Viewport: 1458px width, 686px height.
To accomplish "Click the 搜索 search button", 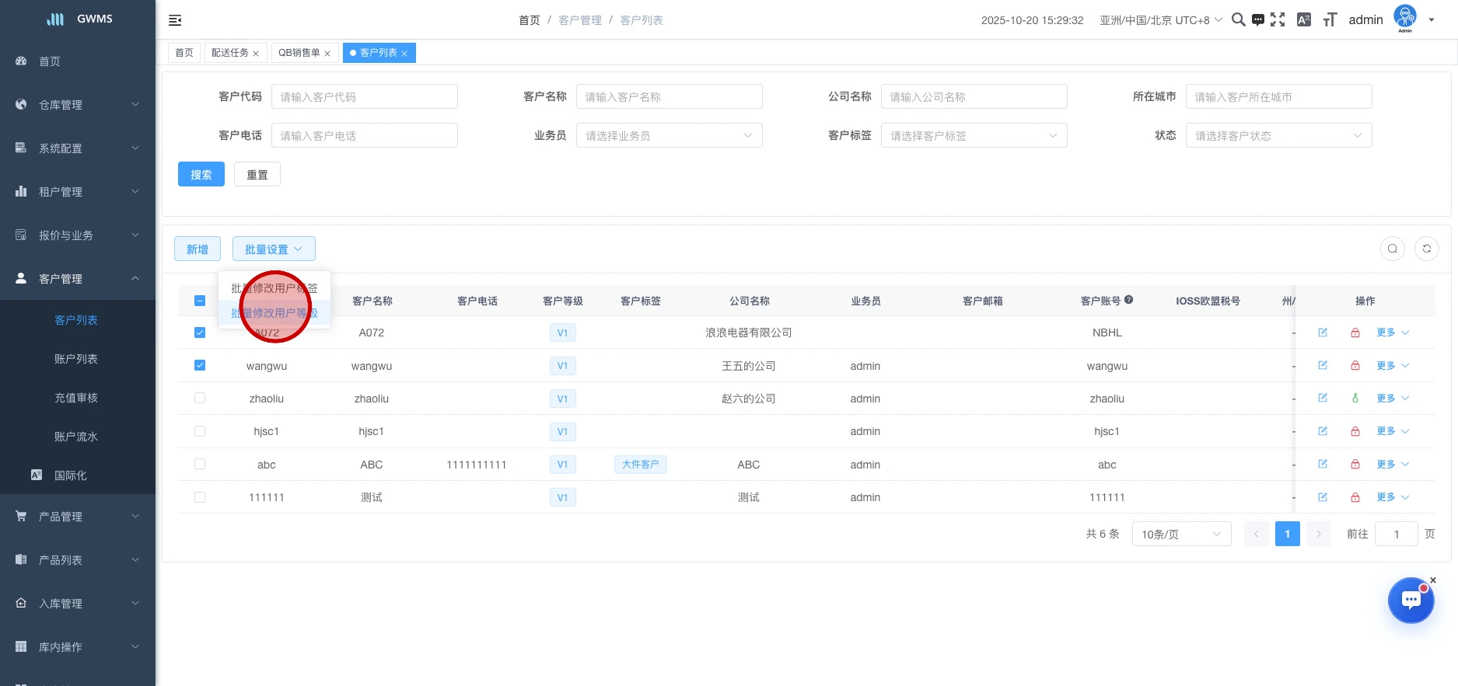I will pos(201,175).
